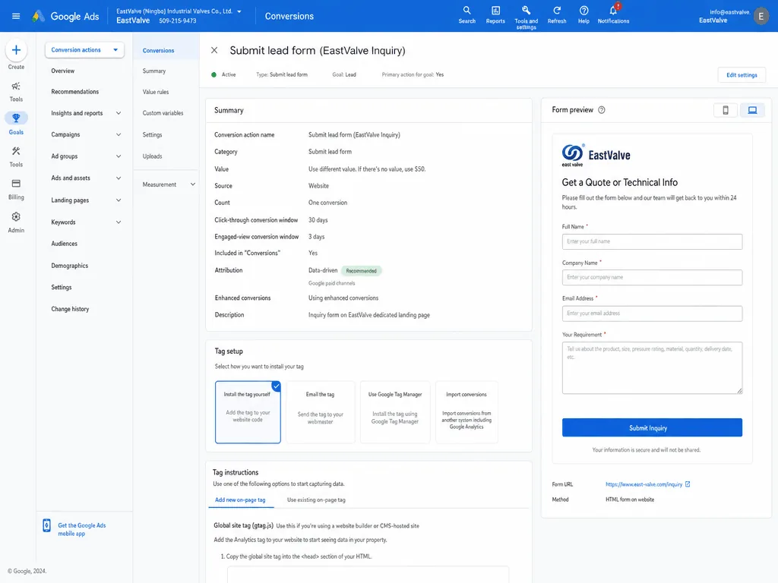Click the Create plus button
This screenshot has width=778, height=583.
16,50
